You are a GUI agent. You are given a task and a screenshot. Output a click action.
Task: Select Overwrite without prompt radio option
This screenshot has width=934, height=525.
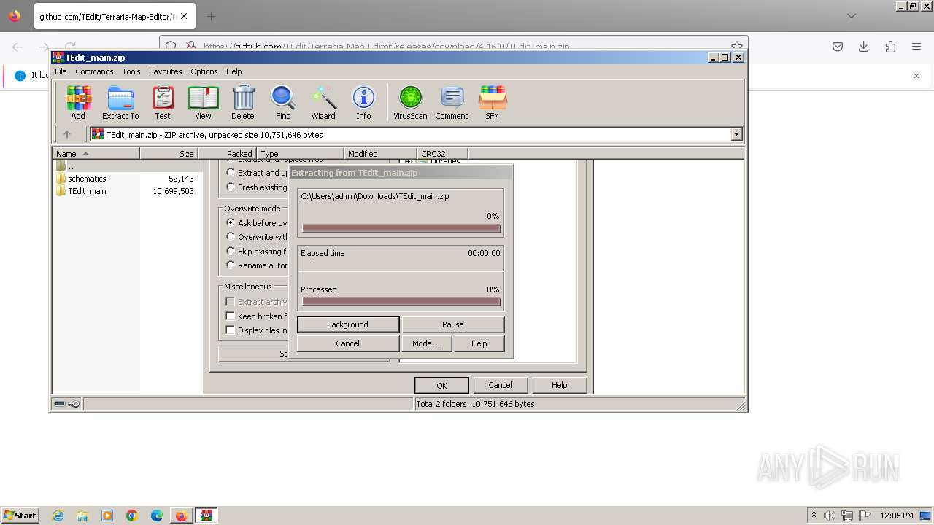(231, 236)
